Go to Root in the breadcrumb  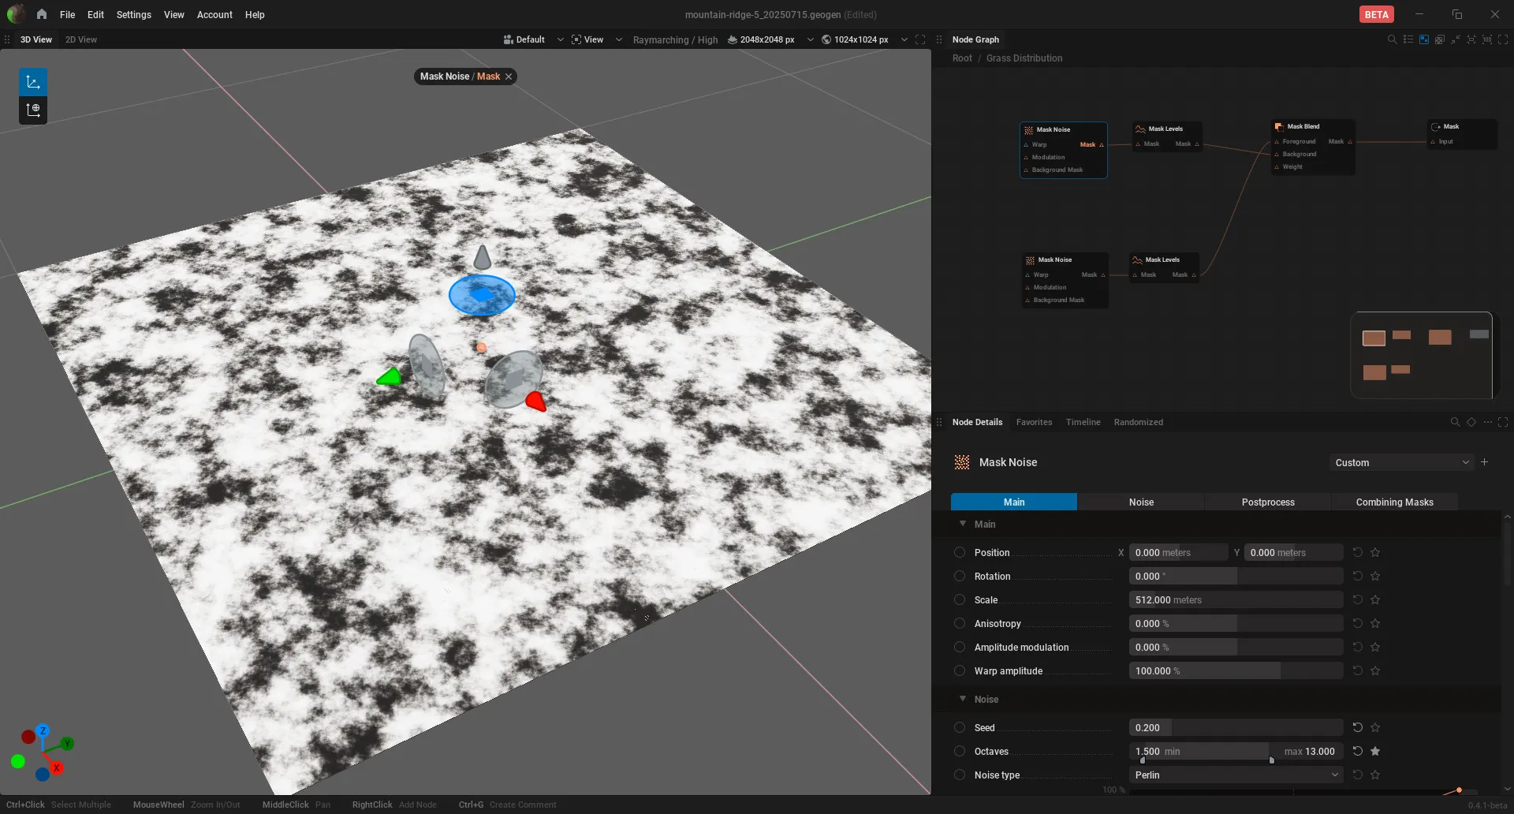[x=962, y=58]
